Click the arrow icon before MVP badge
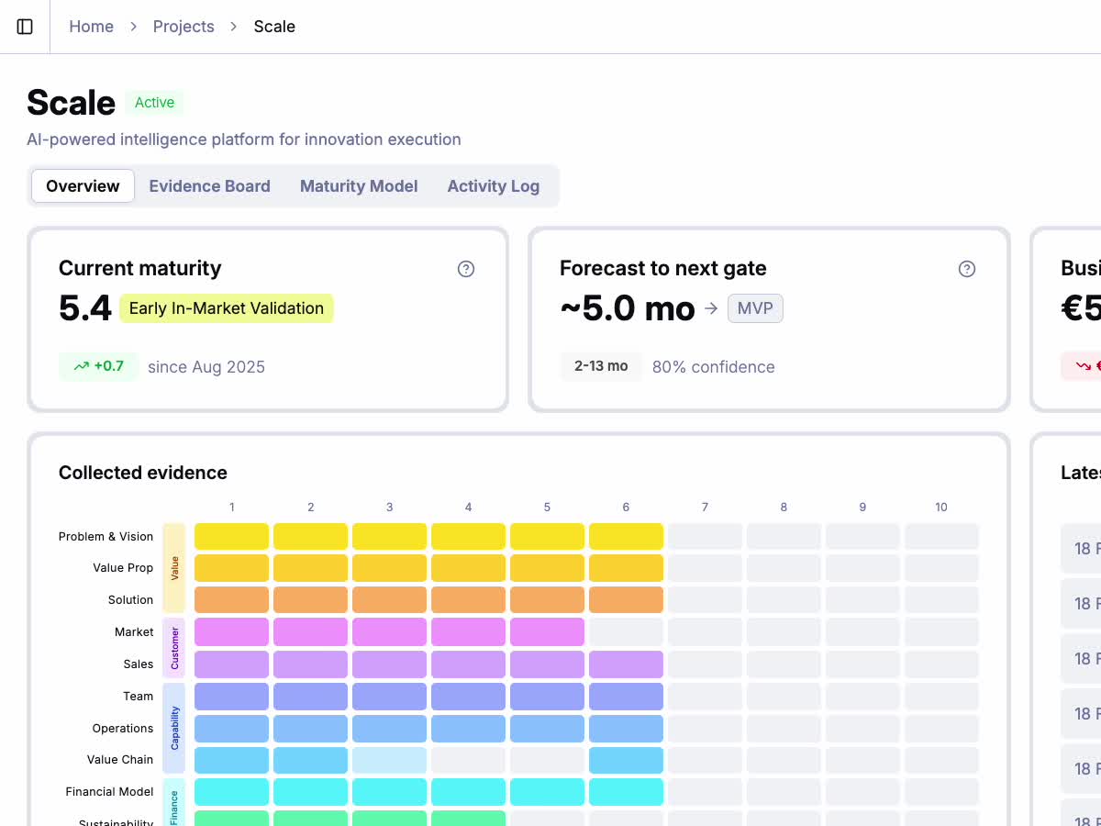This screenshot has width=1101, height=826. coord(711,309)
